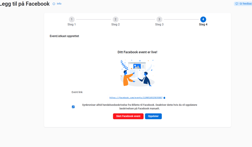Open the Gi feedback button
This screenshot has height=147, width=252.
pos(243,4)
